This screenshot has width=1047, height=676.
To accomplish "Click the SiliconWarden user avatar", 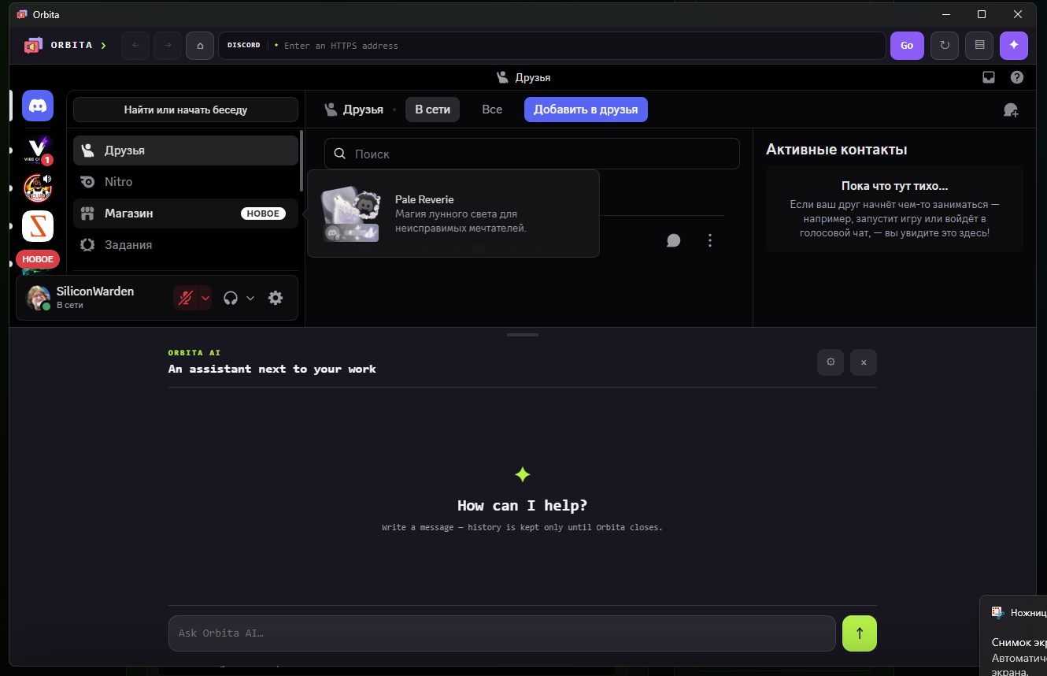I will click(38, 298).
